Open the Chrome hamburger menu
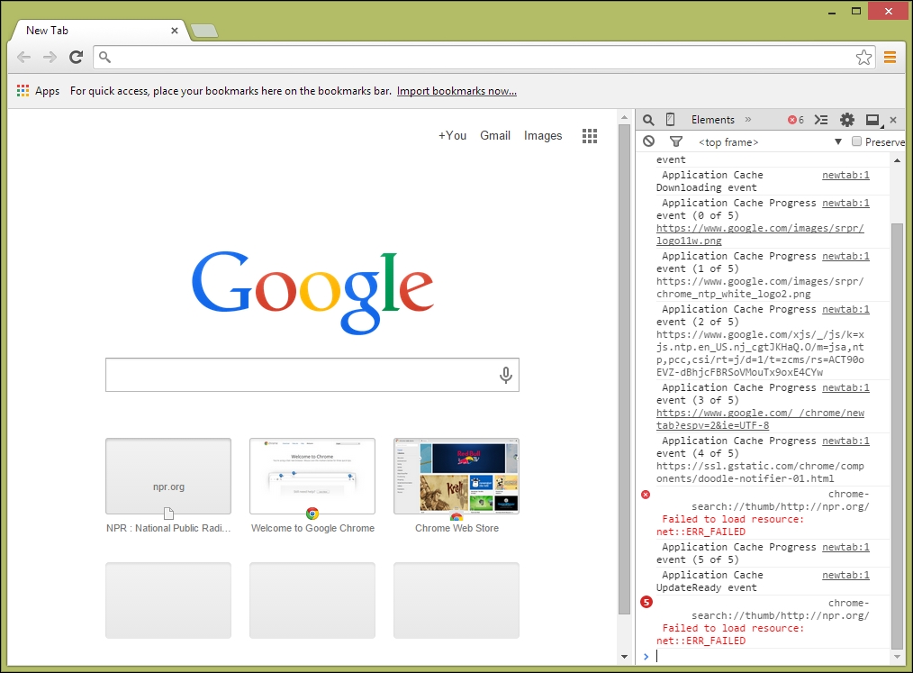 [890, 57]
